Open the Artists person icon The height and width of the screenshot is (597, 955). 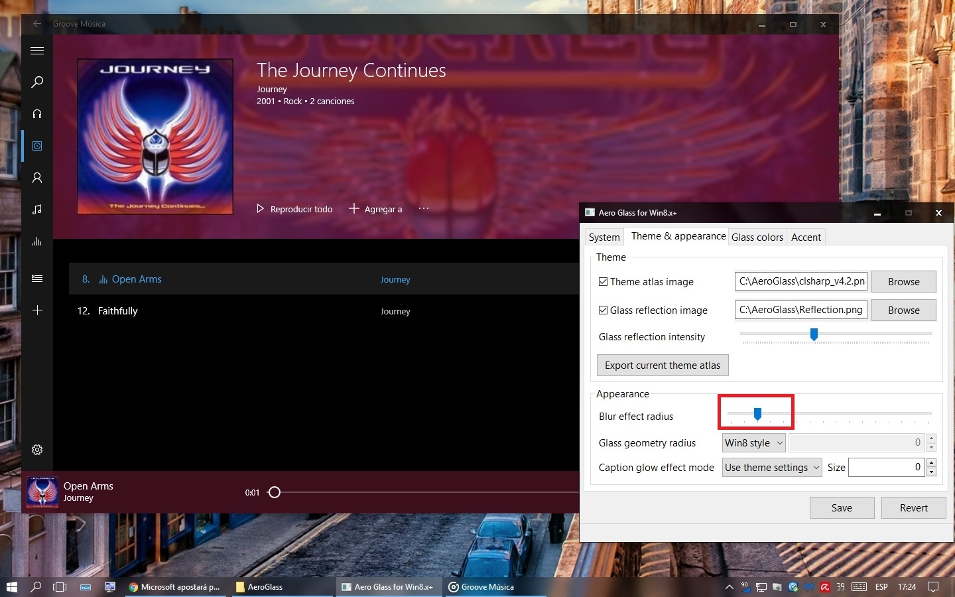(37, 178)
